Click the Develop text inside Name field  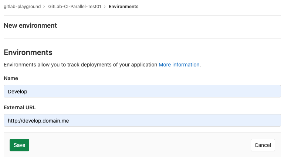[17, 91]
